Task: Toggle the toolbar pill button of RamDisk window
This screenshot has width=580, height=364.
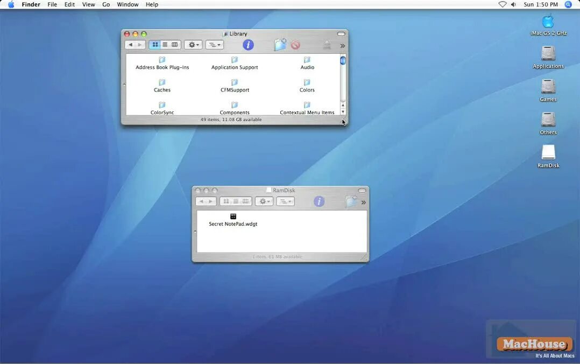Action: [362, 190]
